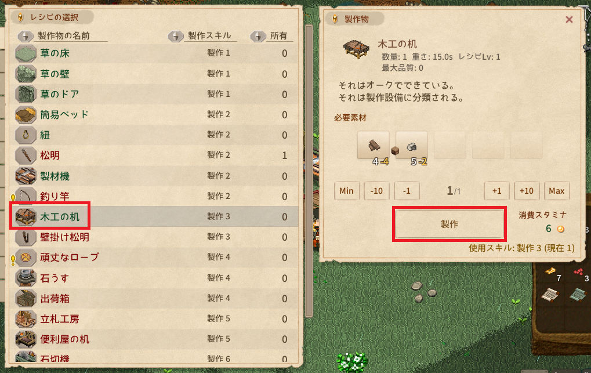Select the 簡易ベッド simple bed icon
Image resolution: width=591 pixels, height=373 pixels.
pyautogui.click(x=26, y=115)
